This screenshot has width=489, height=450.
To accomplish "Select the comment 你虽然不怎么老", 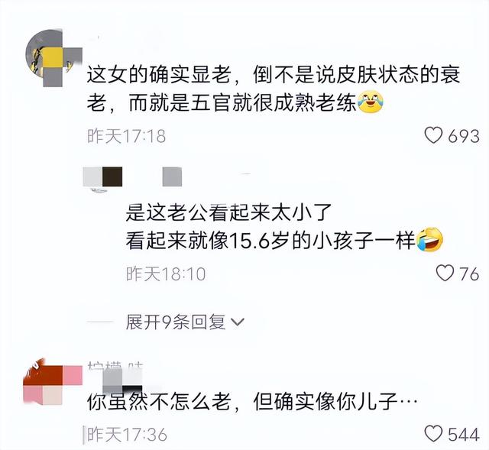I will pyautogui.click(x=159, y=402).
